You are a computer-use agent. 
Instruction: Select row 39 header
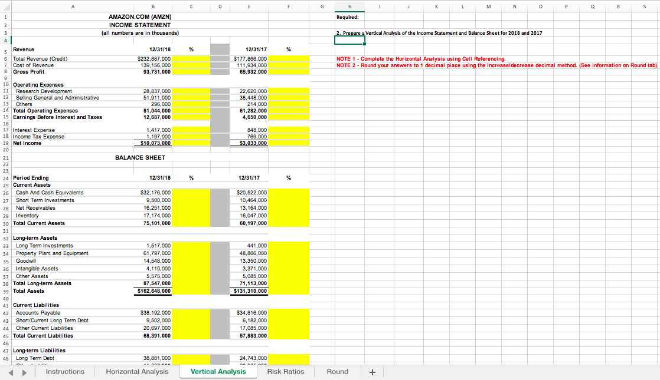(x=5, y=290)
